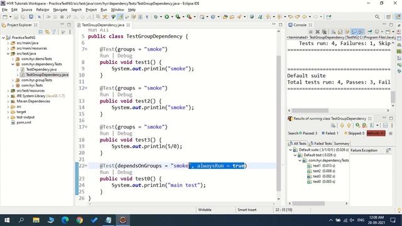Open the Refactor menu
402x226 pixels.
pyautogui.click(x=43, y=10)
